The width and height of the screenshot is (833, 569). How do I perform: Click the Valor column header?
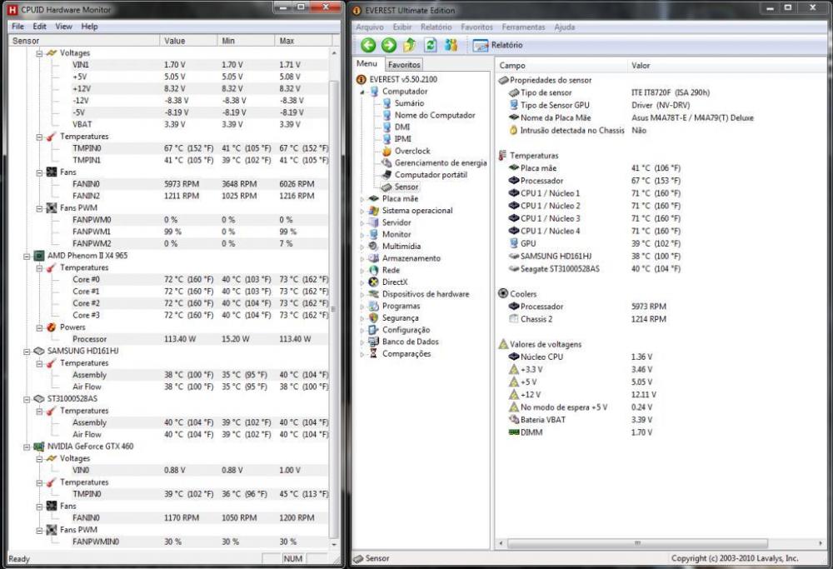pyautogui.click(x=641, y=65)
